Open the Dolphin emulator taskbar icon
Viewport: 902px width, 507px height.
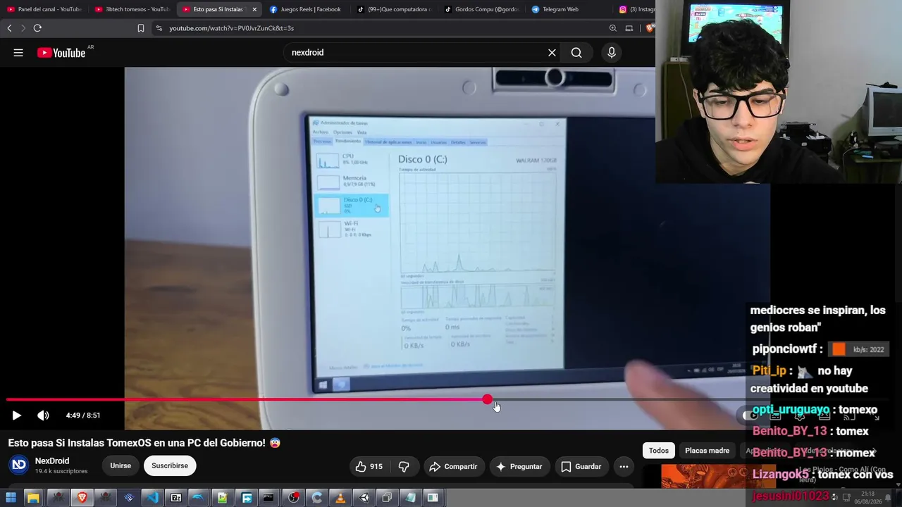coord(199,498)
